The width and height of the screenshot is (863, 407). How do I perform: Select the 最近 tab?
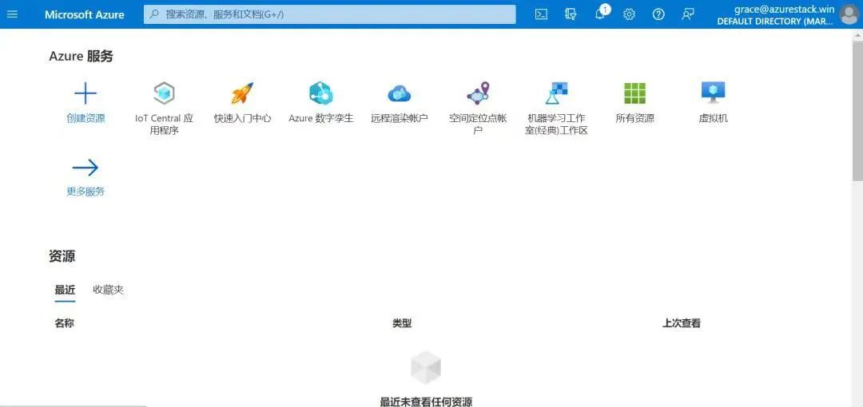(65, 290)
